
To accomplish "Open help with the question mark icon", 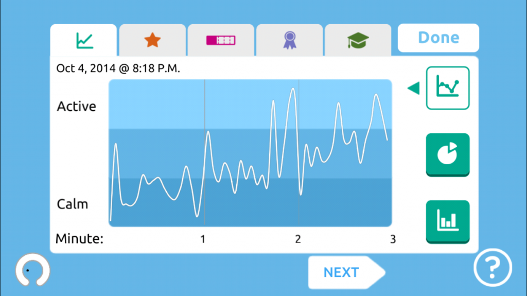I will [493, 268].
